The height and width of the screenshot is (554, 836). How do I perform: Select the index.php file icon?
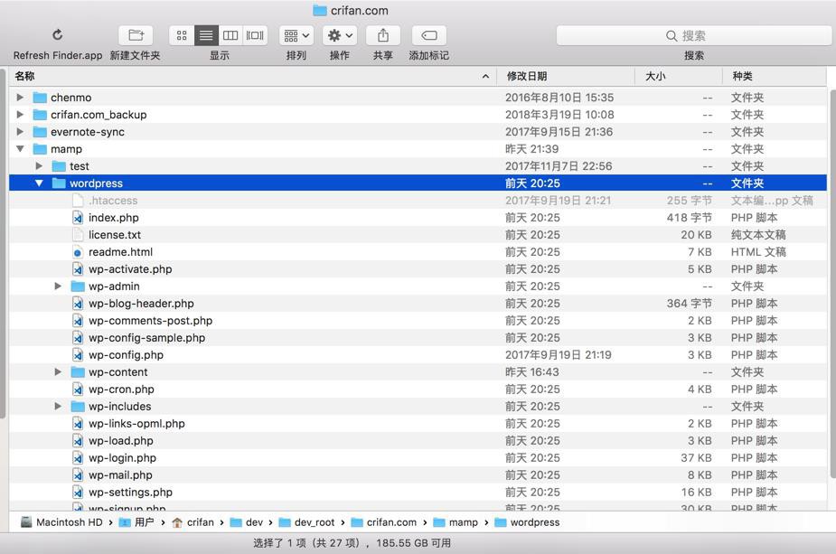click(78, 218)
